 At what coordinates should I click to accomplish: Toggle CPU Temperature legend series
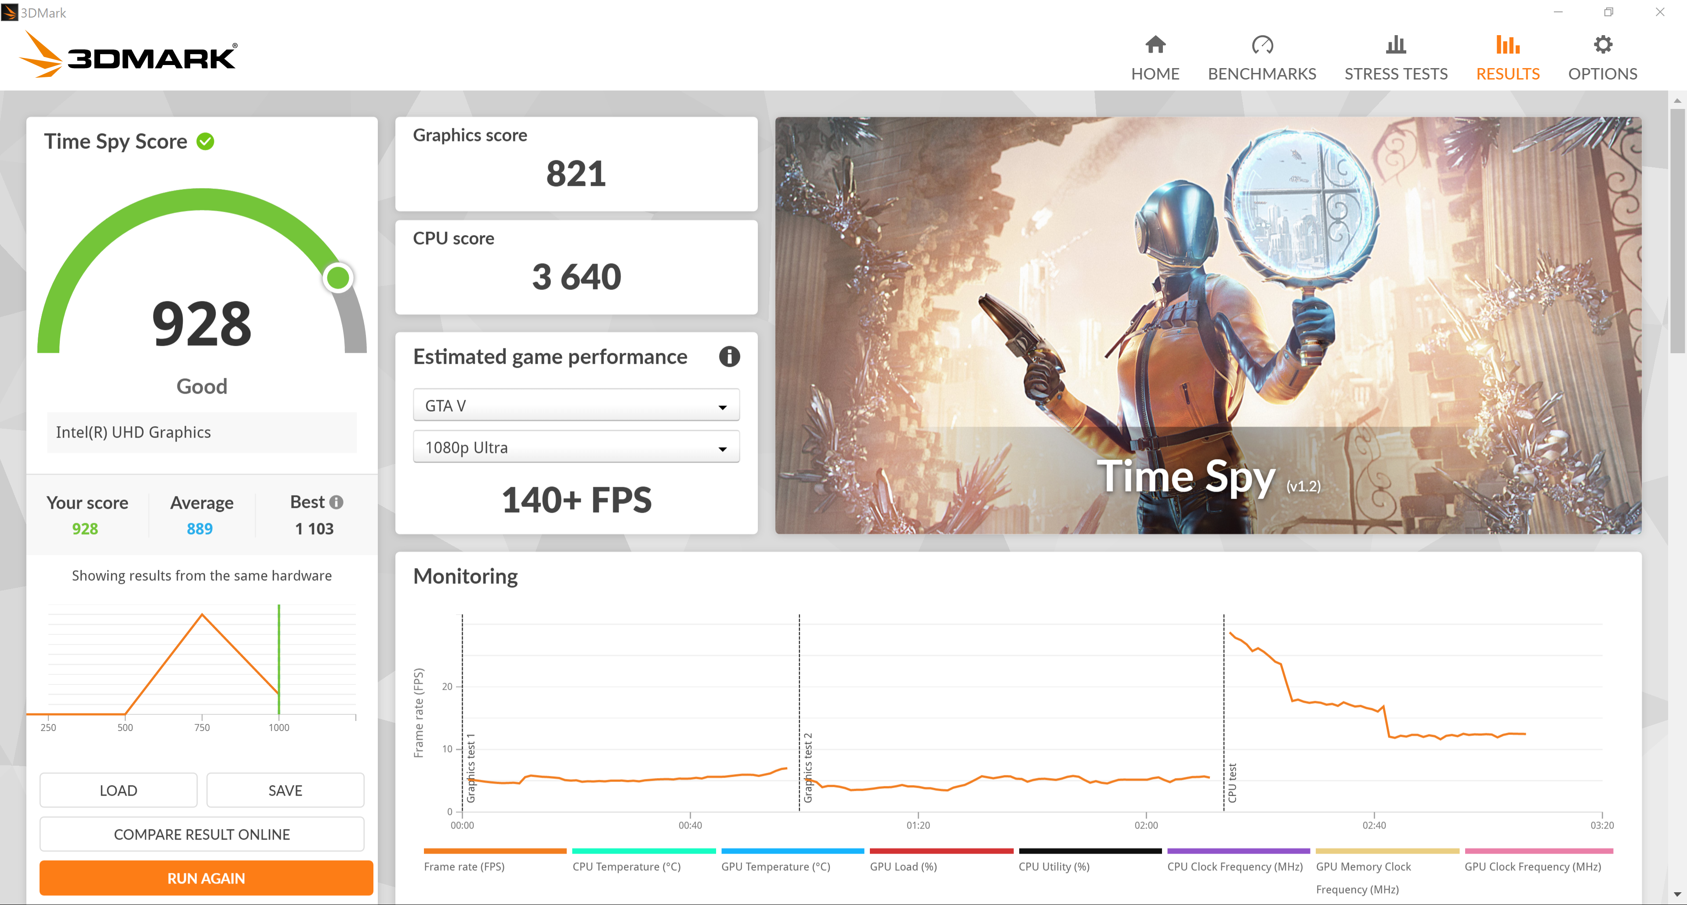pyautogui.click(x=626, y=866)
